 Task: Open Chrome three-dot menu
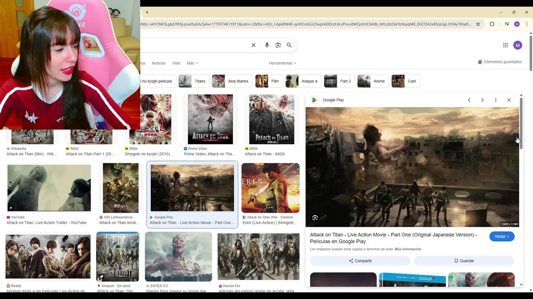pyautogui.click(x=527, y=24)
